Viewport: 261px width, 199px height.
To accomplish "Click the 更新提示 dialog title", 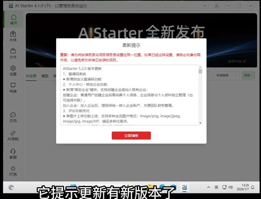I will click(131, 45).
